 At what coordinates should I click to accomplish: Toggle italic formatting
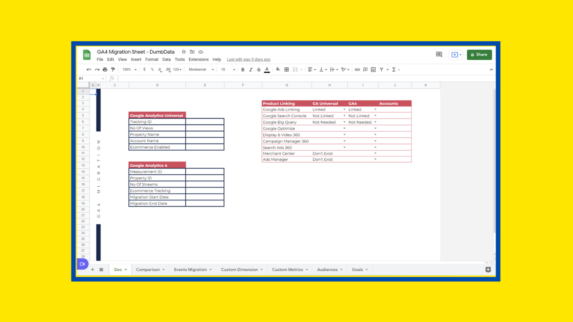coord(251,69)
